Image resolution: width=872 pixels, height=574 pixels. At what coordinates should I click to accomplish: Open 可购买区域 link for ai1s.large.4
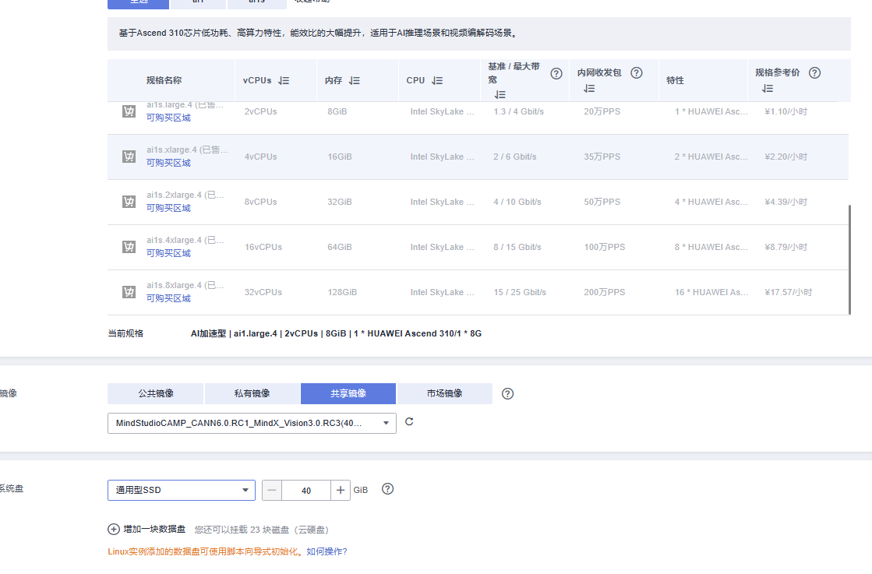[x=168, y=118]
